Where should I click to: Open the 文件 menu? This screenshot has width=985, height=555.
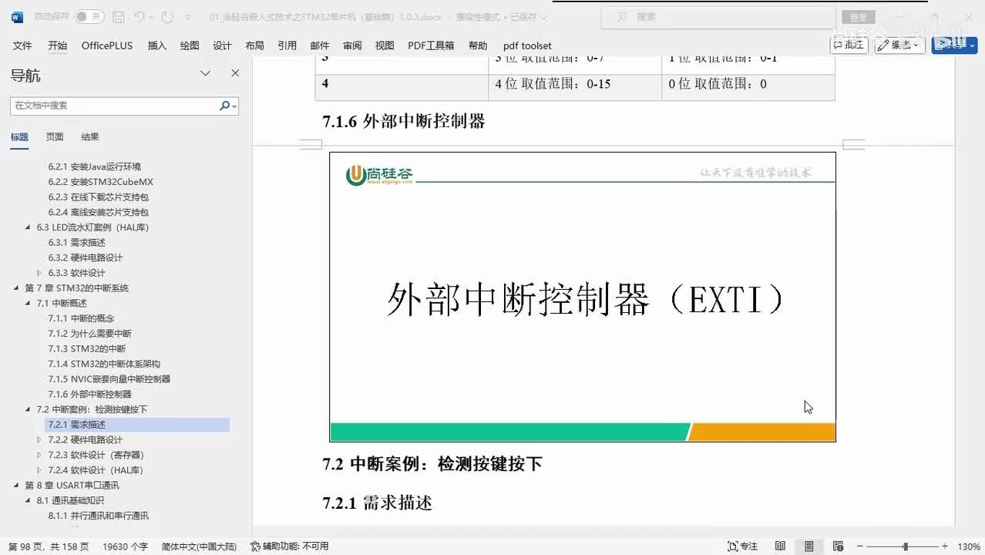tap(22, 45)
